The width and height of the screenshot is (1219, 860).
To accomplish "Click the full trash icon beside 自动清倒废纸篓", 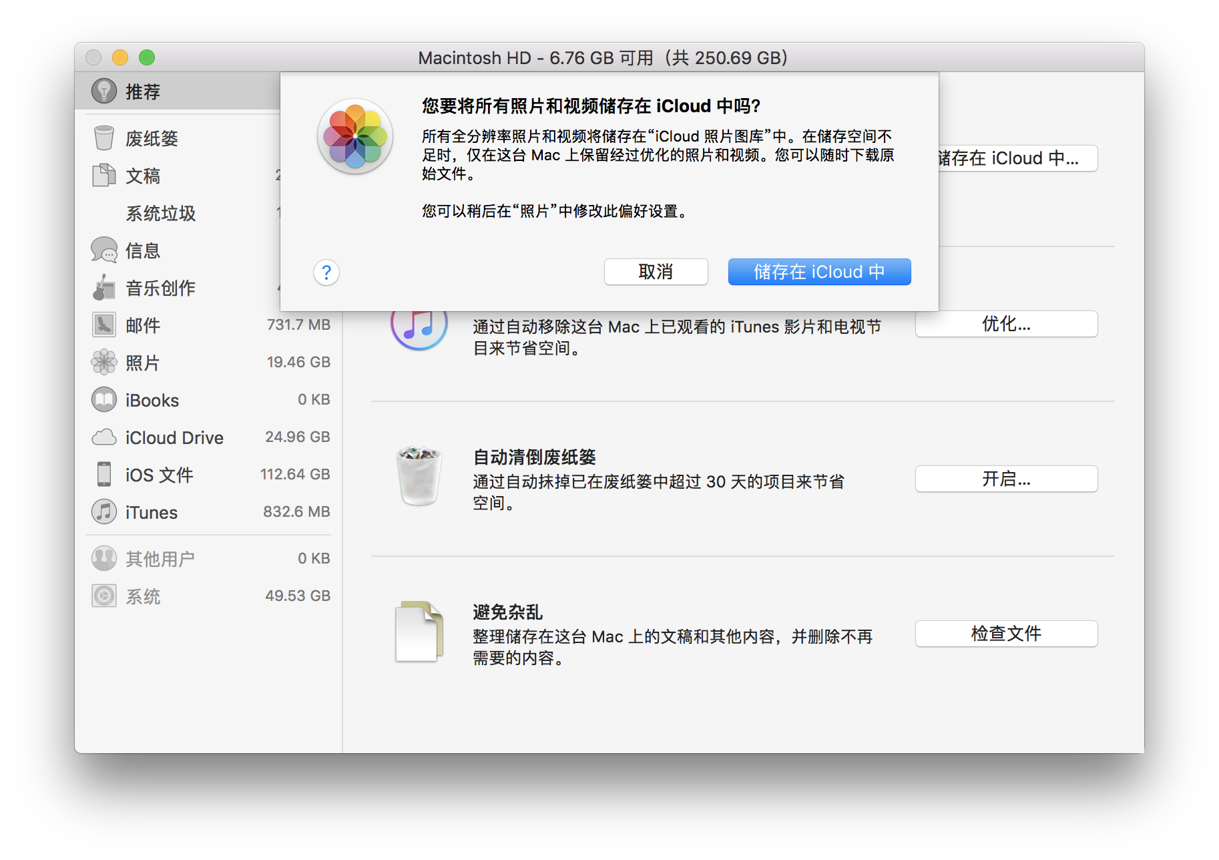I will (419, 475).
